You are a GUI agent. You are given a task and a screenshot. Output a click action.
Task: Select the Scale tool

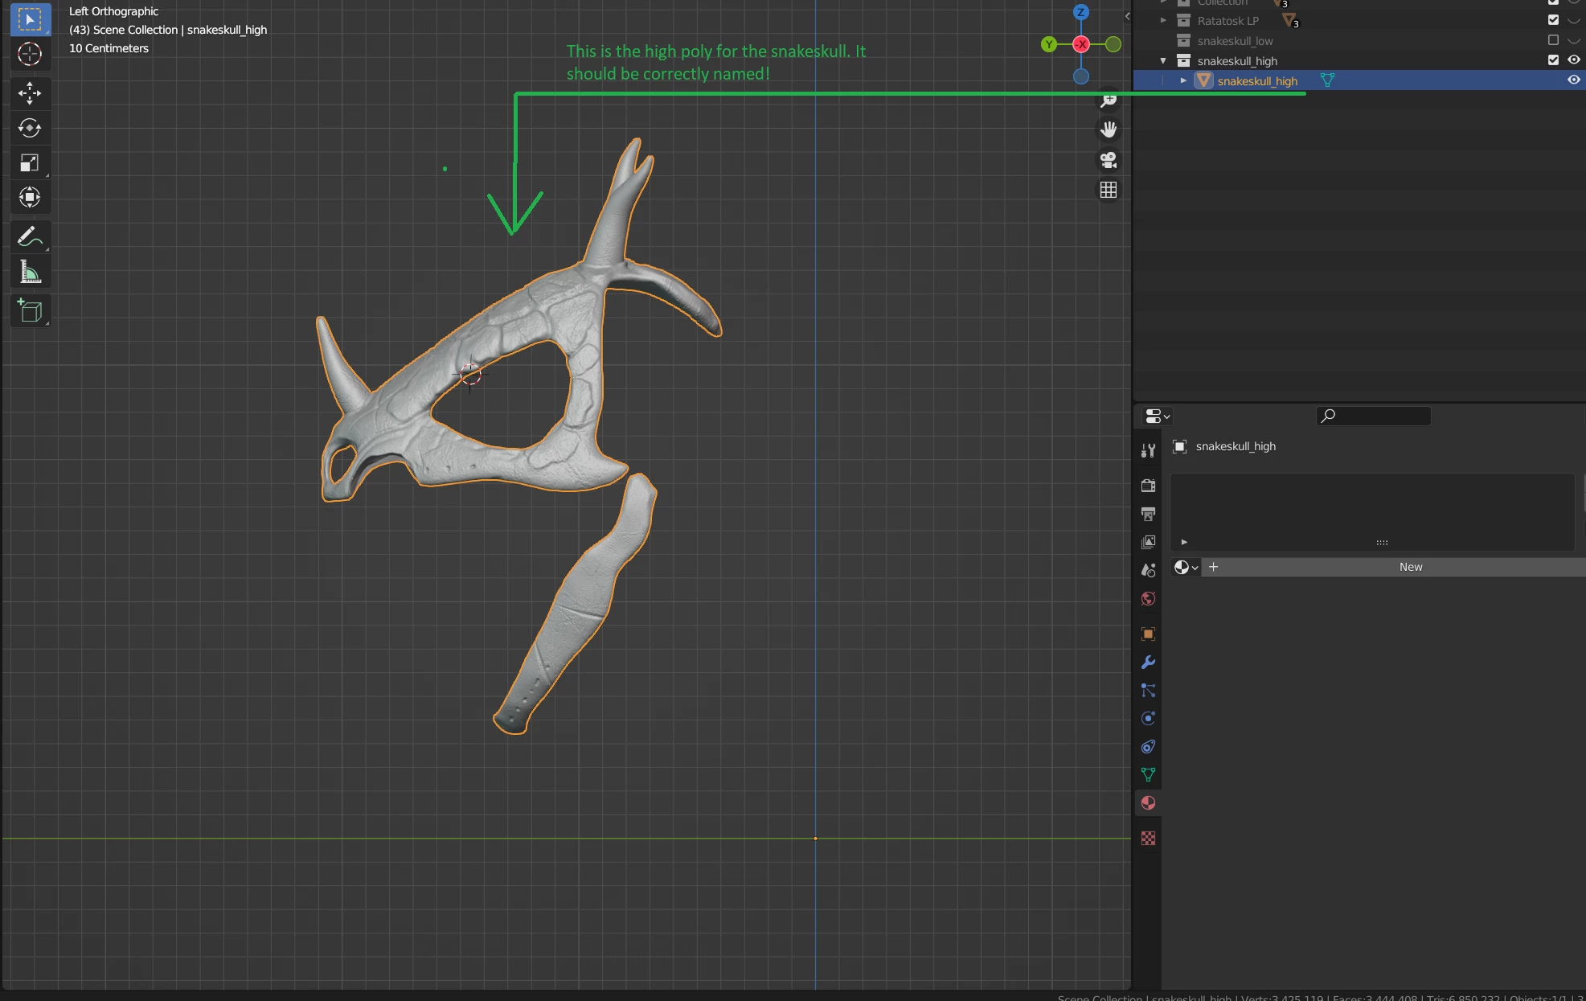click(30, 163)
